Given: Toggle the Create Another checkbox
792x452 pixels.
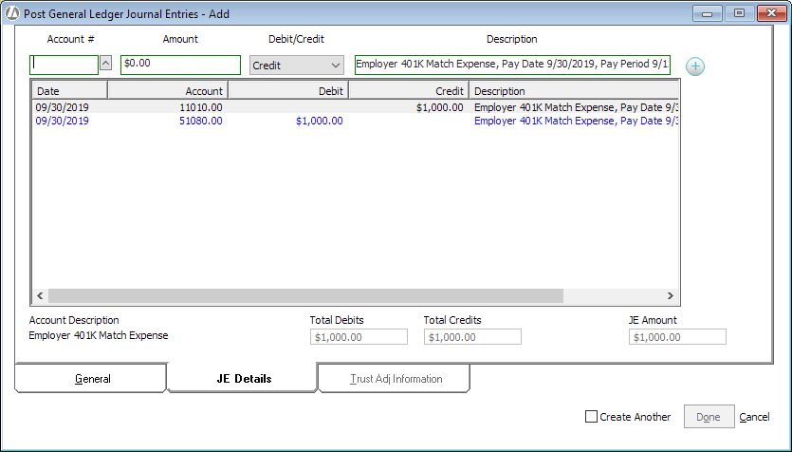Looking at the screenshot, I should click(592, 417).
